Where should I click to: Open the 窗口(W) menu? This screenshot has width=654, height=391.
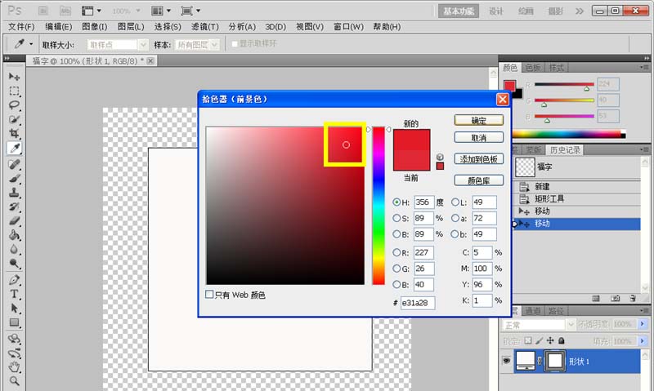coord(348,27)
